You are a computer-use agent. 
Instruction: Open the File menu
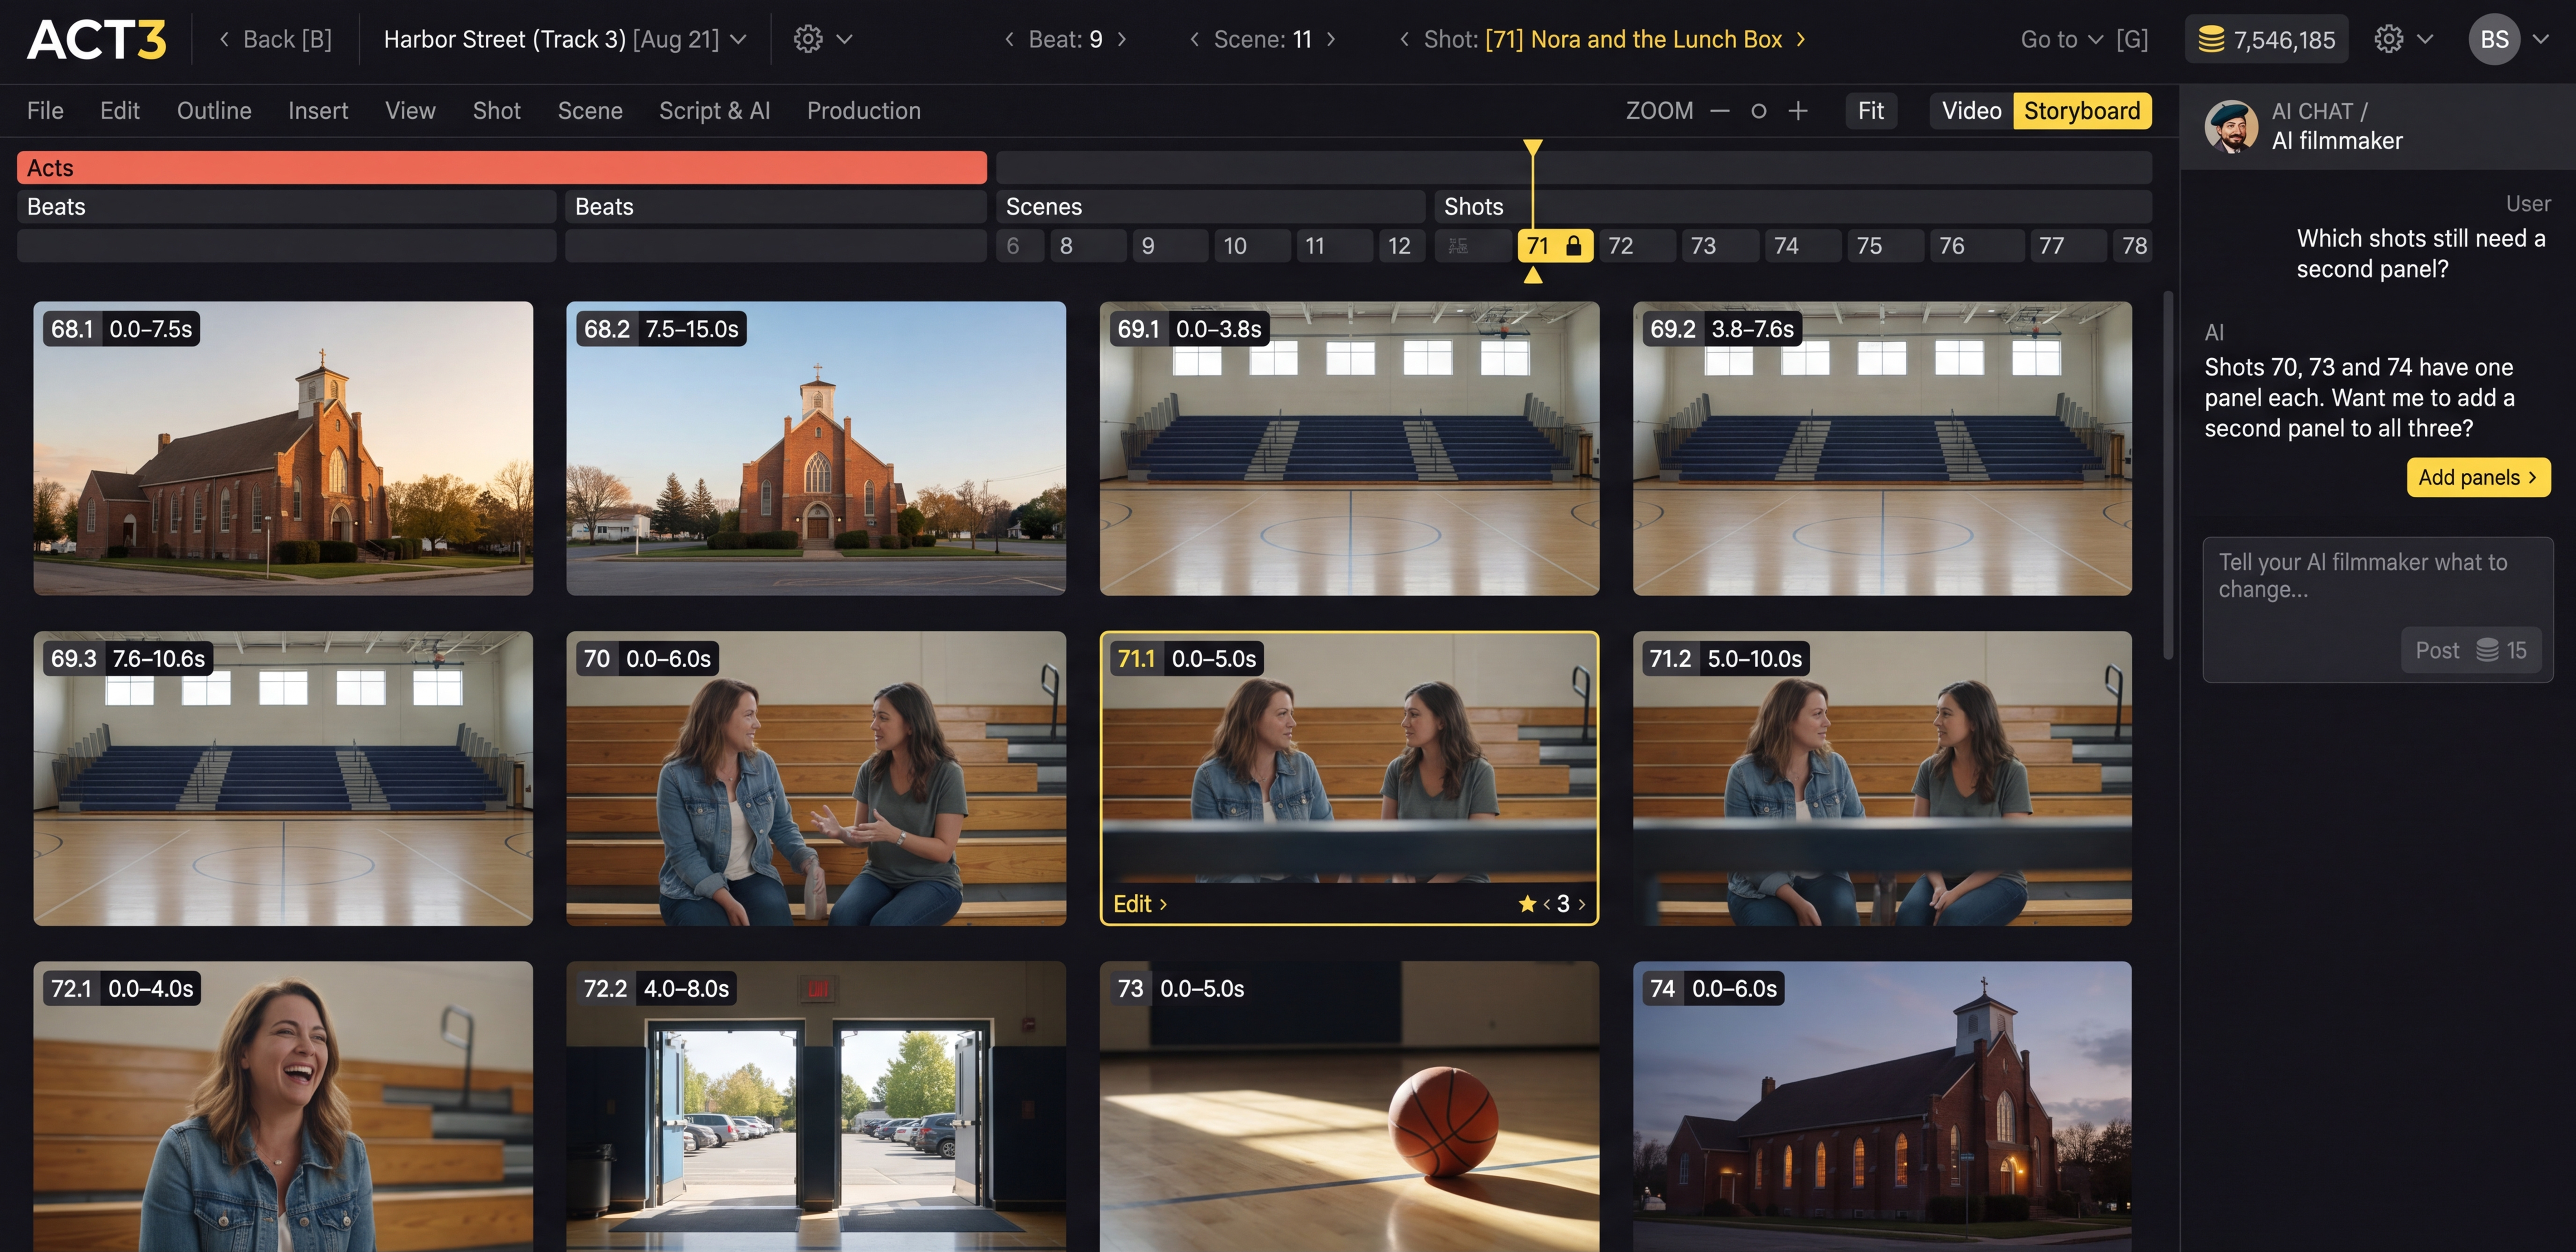pos(45,110)
